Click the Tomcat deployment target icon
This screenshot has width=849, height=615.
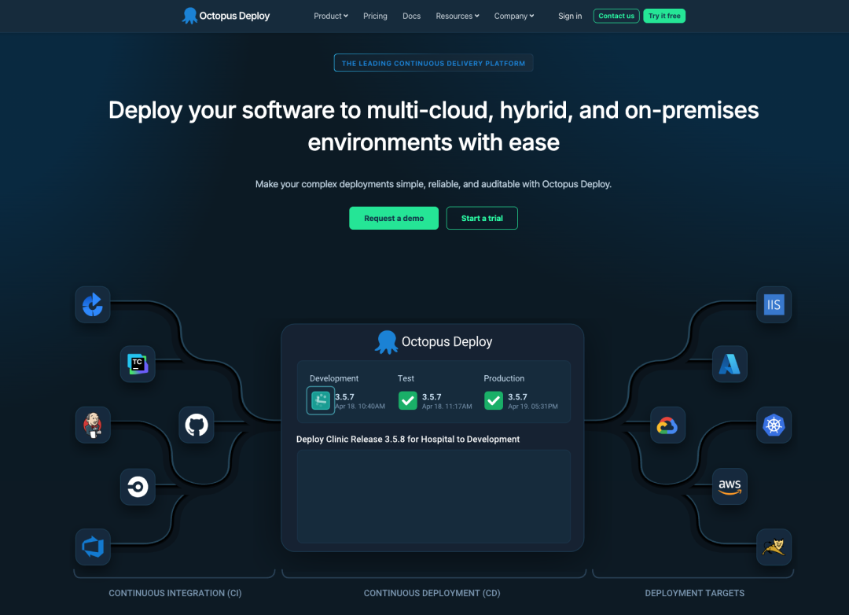tap(774, 547)
